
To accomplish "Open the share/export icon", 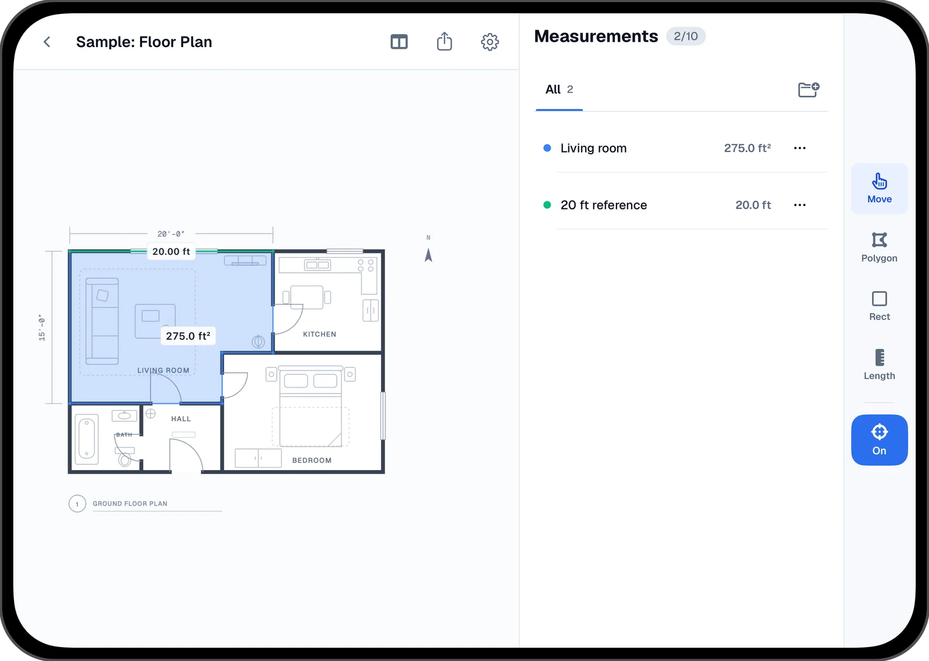I will (444, 41).
